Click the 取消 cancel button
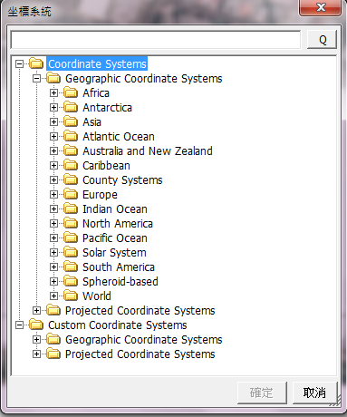The height and width of the screenshot is (417, 347). (314, 393)
